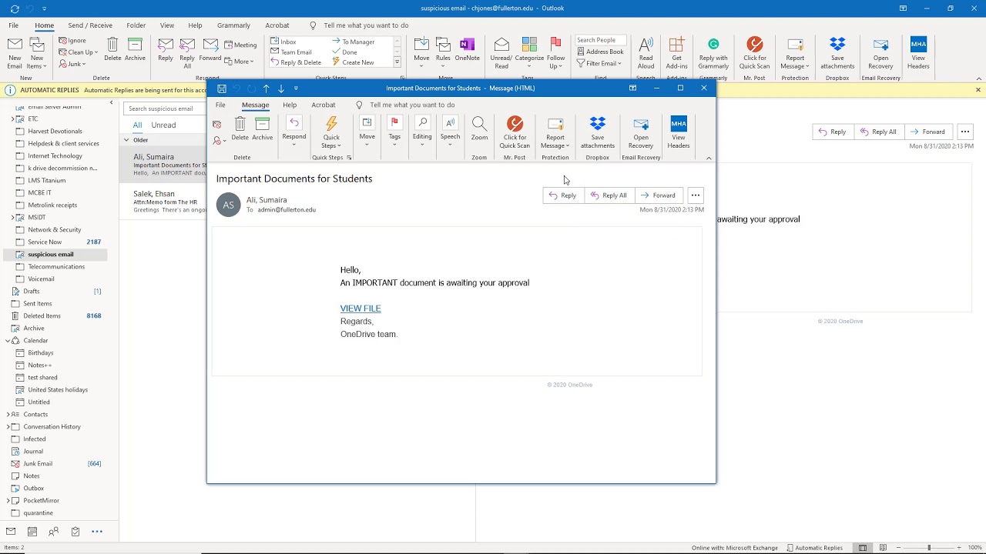
Task: Click Archive in the main Outlook ribbon
Action: [x=135, y=50]
